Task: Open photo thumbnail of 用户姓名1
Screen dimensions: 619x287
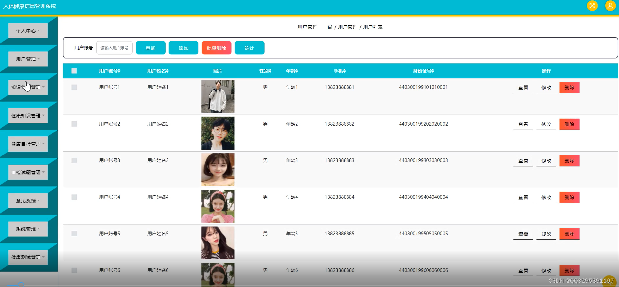Action: pyautogui.click(x=218, y=97)
